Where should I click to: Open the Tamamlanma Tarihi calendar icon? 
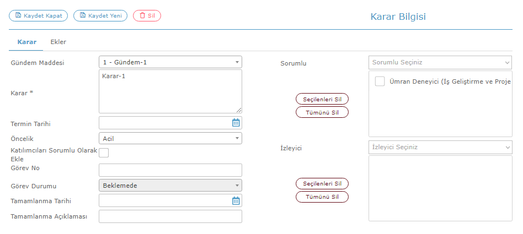(x=236, y=201)
